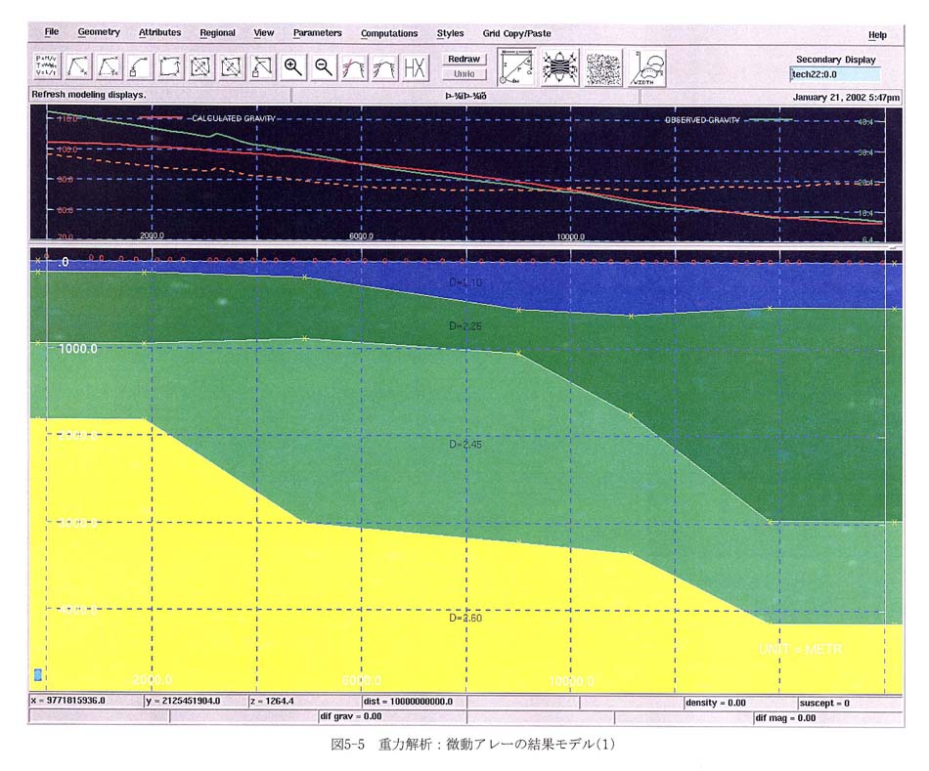
Task: Click the dif mag = 0.00 field
Action: [x=828, y=717]
